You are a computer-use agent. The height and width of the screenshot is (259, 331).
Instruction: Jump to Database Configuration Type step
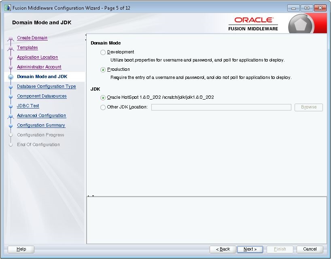click(47, 86)
